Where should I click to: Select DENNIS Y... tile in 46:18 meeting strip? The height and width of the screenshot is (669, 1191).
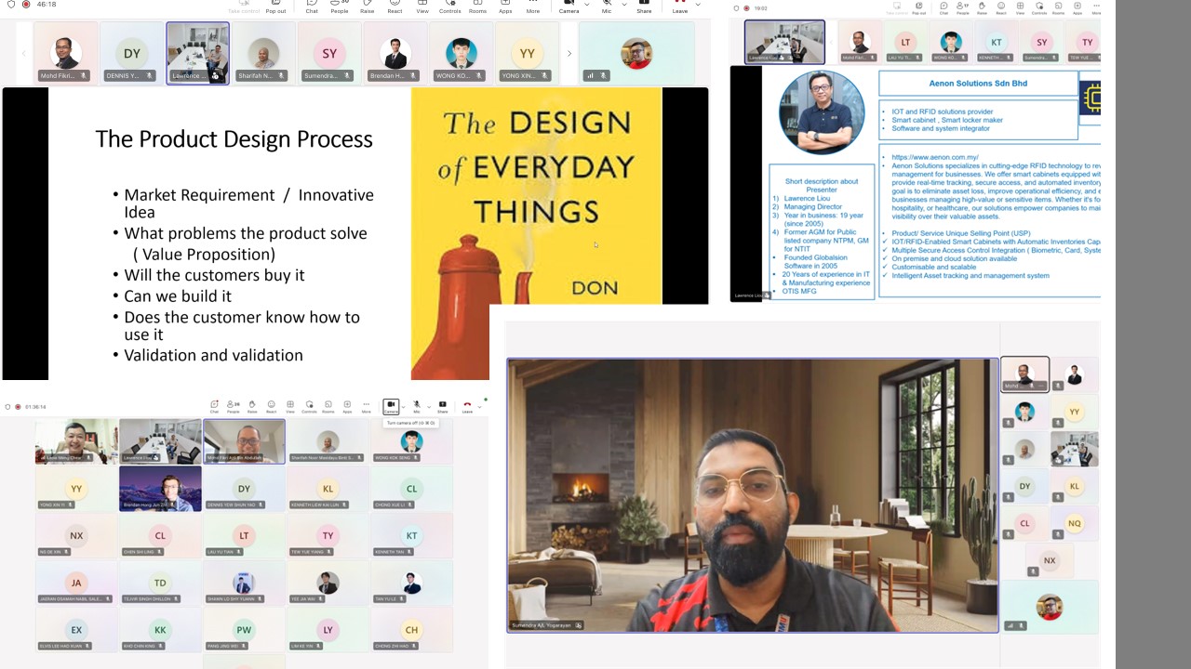pyautogui.click(x=131, y=53)
